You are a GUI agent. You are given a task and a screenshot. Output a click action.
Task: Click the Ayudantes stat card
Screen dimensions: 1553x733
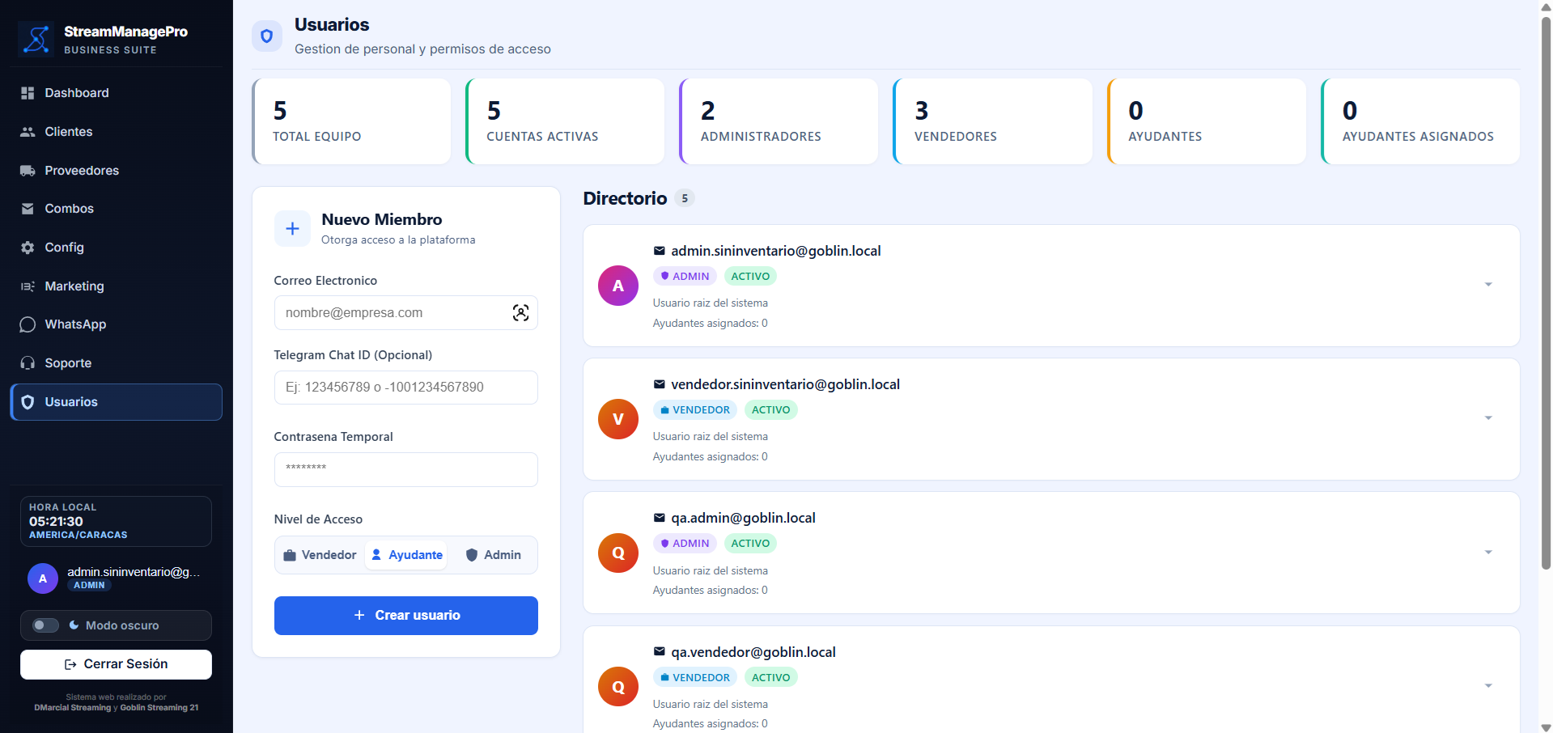coord(1207,121)
